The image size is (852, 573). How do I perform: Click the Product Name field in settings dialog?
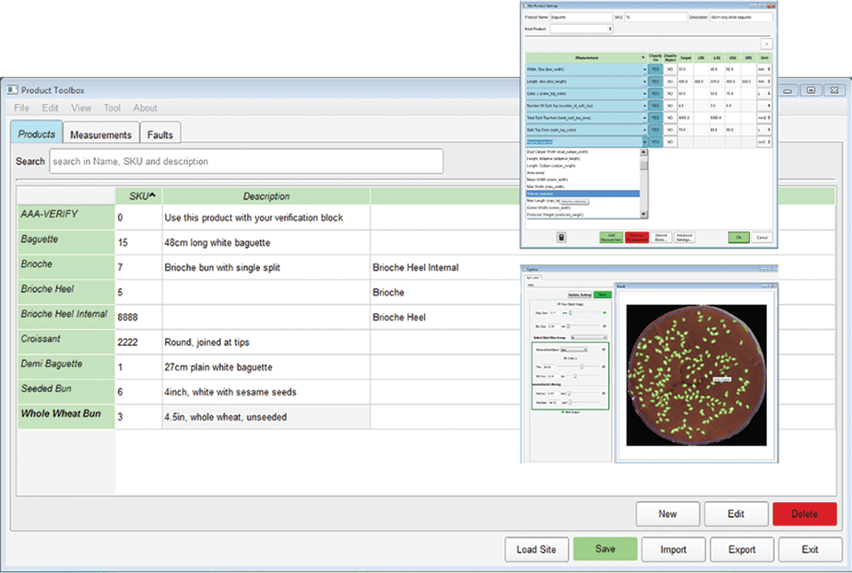pos(581,18)
